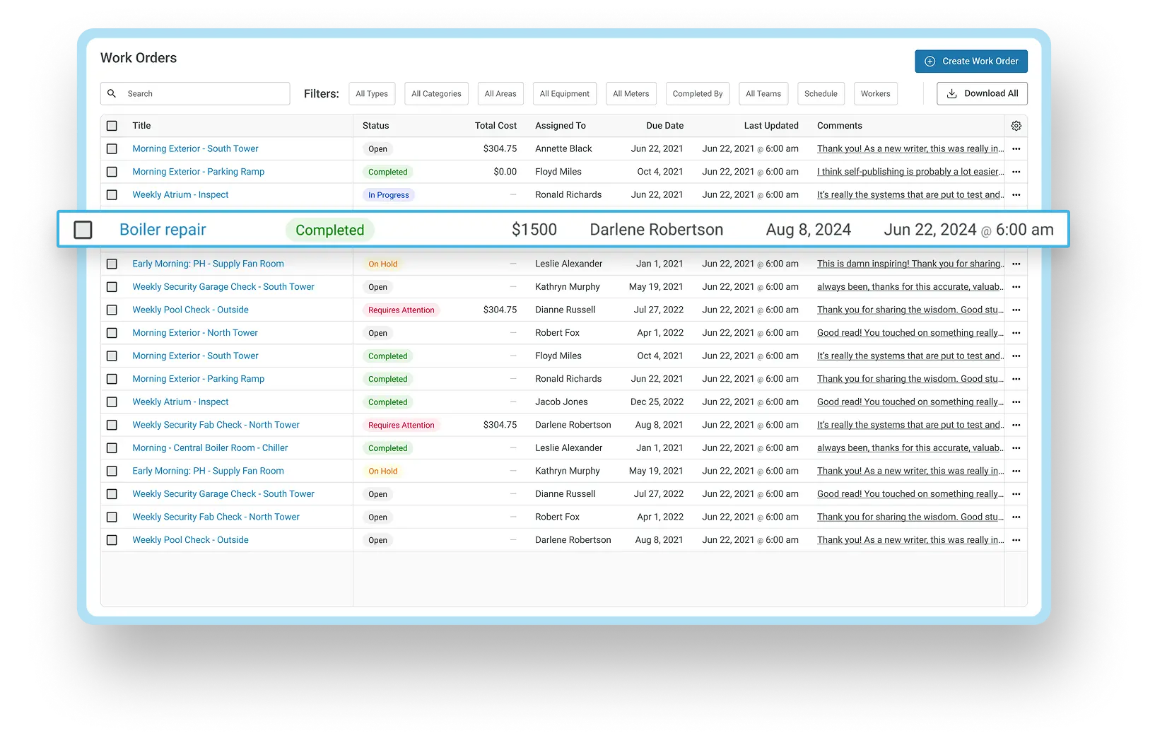Open the Boiler repair work order link

pos(163,230)
